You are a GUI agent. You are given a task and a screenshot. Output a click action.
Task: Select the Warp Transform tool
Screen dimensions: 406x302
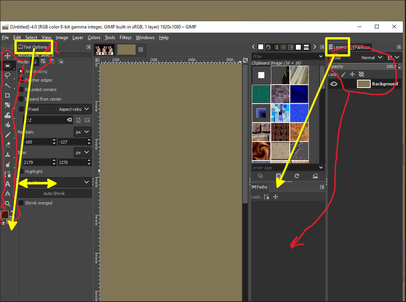pos(8,115)
